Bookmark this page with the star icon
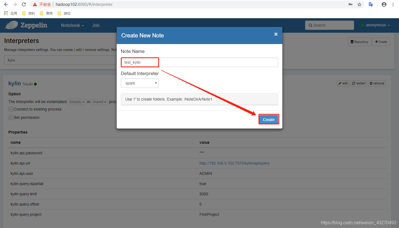This screenshot has height=228, width=399. (359, 4)
